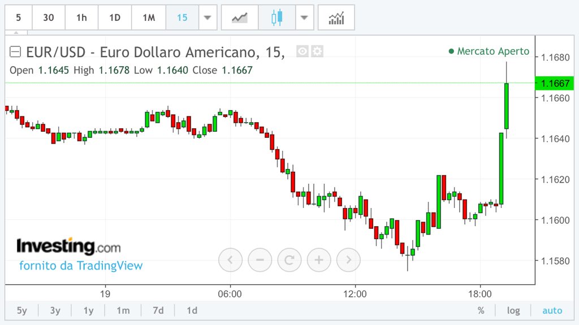Reset the chart view
The width and height of the screenshot is (579, 325).
pyautogui.click(x=289, y=260)
